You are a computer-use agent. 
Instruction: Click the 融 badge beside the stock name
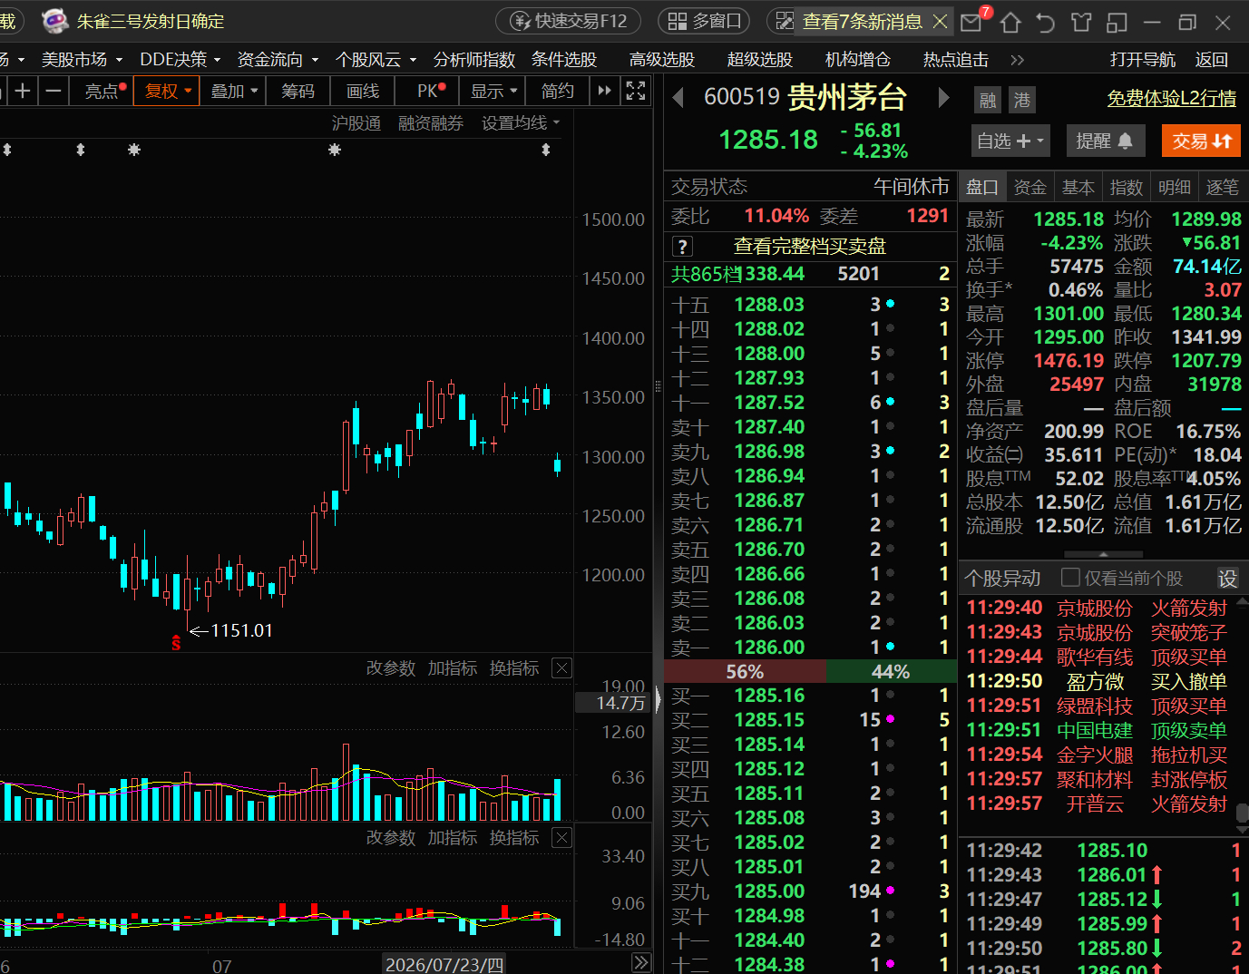click(988, 100)
